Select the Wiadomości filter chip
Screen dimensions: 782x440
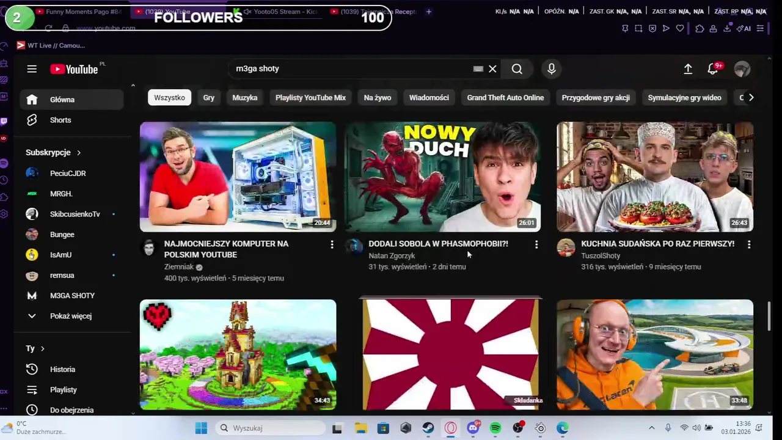429,98
